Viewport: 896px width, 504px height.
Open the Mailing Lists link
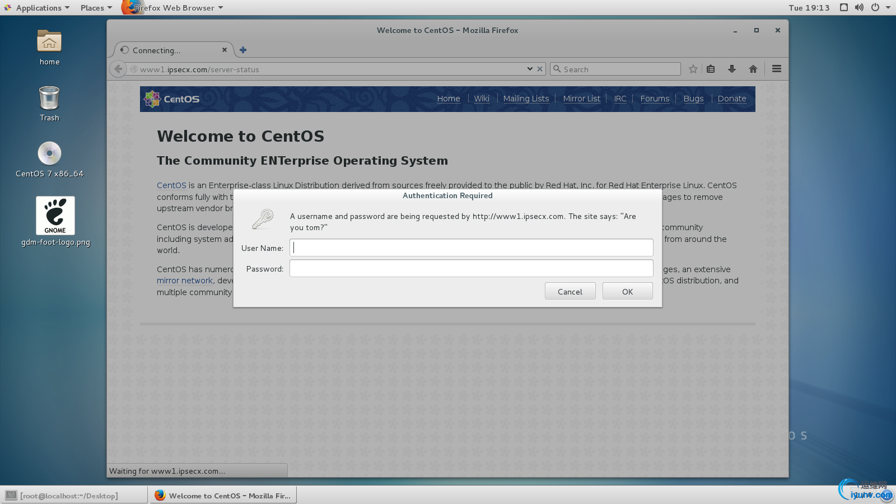tap(526, 99)
